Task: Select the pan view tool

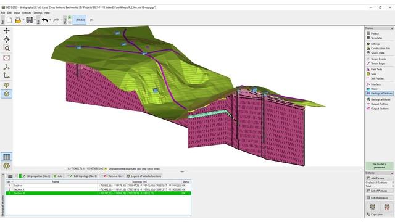Action: [7, 30]
